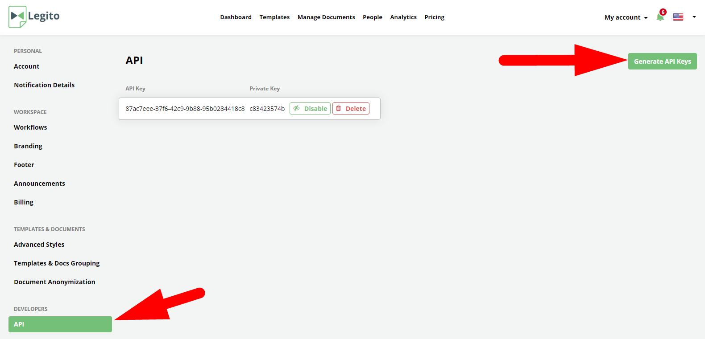Click the API key value text
The image size is (705, 339).
coord(185,109)
